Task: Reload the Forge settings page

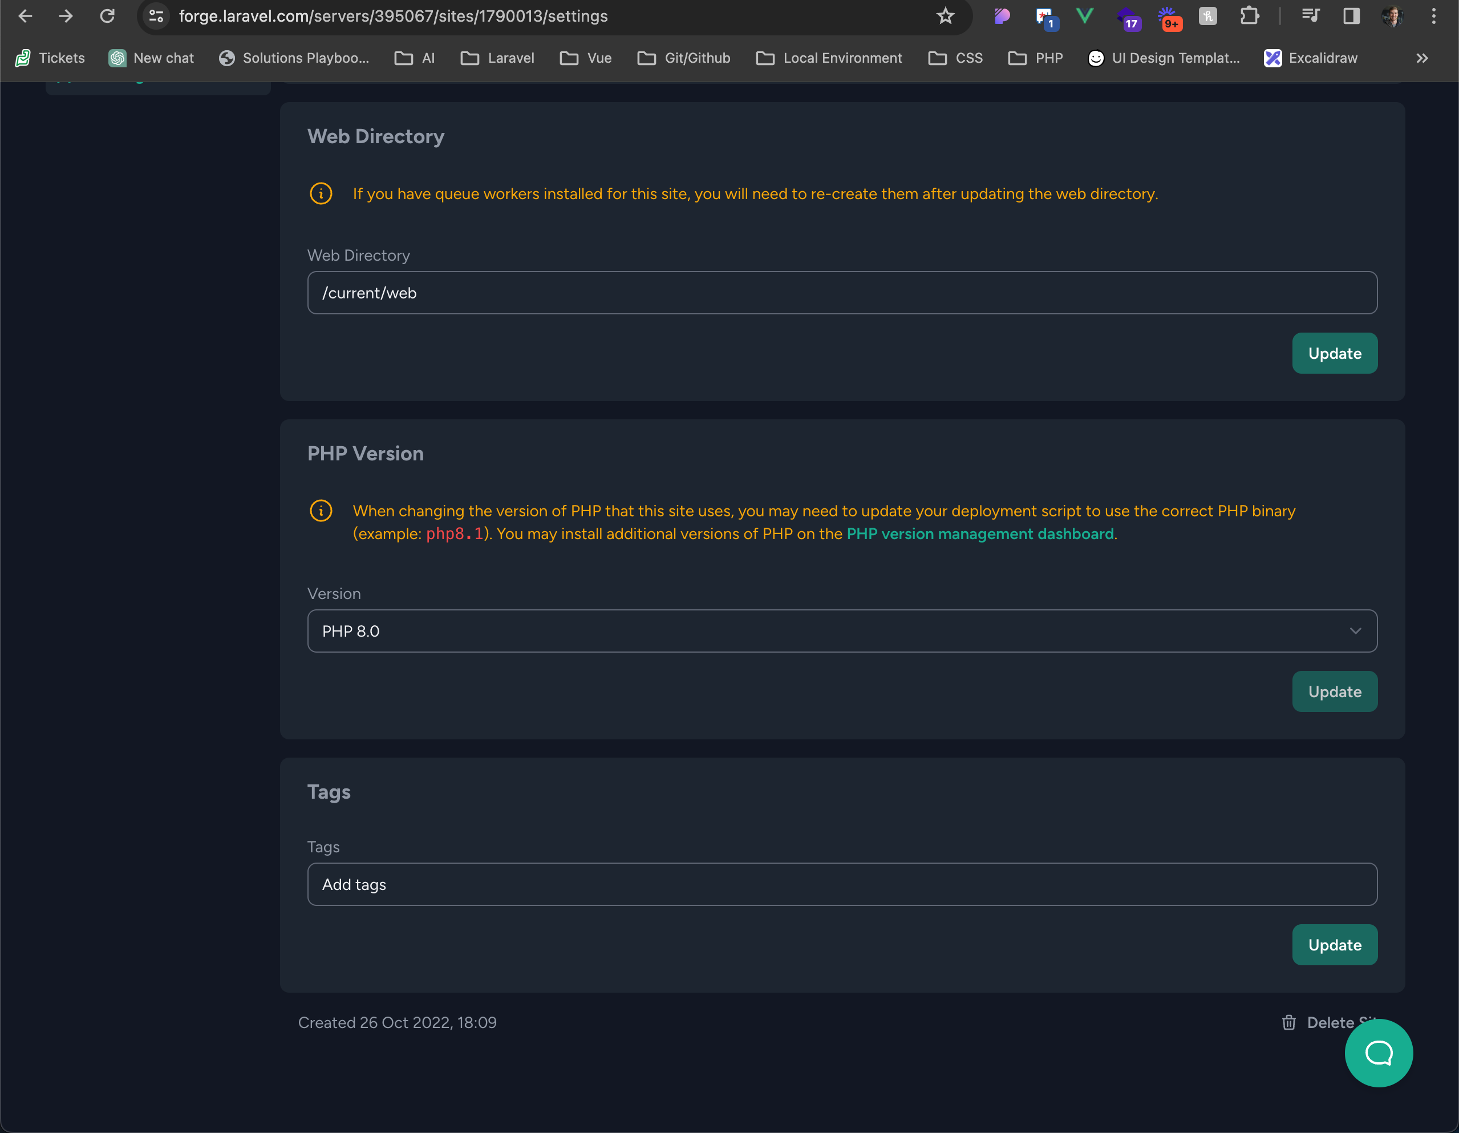Action: tap(108, 16)
